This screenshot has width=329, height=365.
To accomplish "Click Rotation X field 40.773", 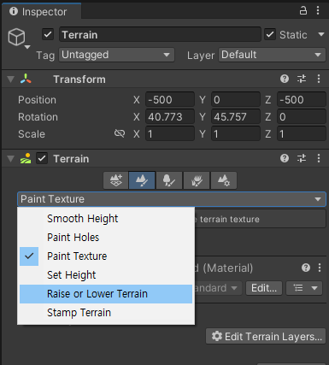I will (x=170, y=117).
